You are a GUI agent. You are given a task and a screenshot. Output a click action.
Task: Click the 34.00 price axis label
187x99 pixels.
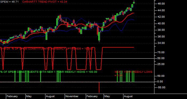click(161, 43)
